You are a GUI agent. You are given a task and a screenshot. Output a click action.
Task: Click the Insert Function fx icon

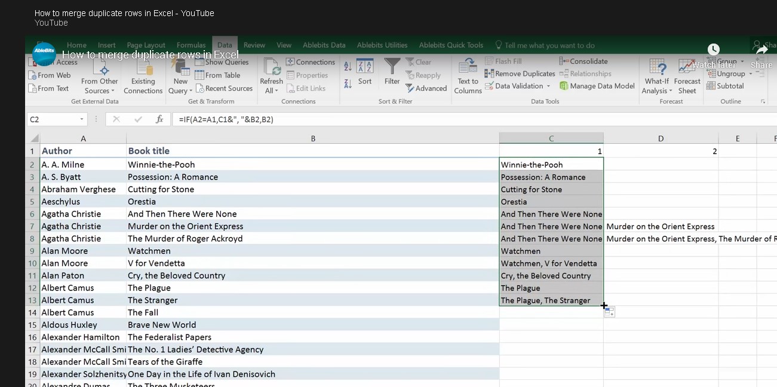tap(159, 119)
